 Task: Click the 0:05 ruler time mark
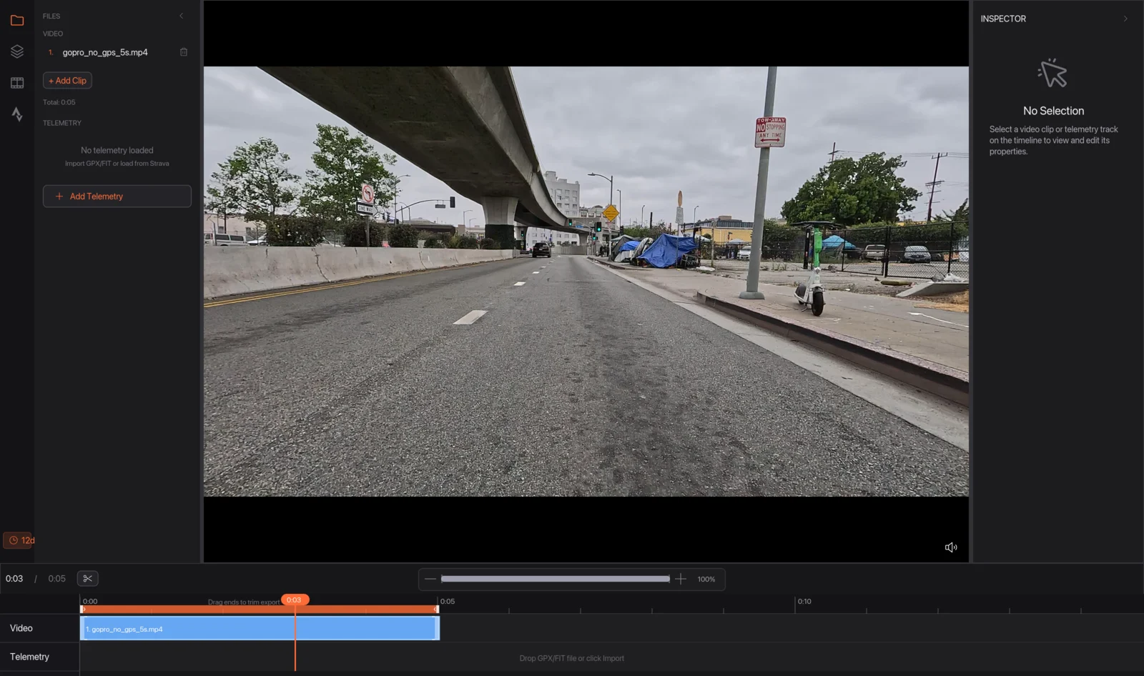448,602
